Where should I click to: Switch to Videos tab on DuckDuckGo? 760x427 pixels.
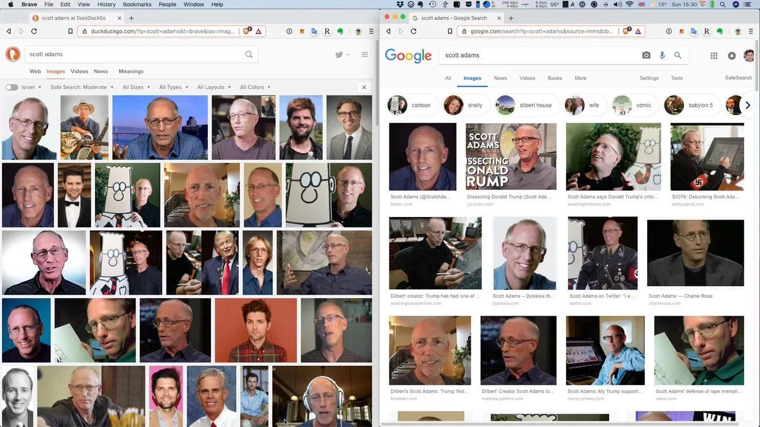click(x=79, y=71)
